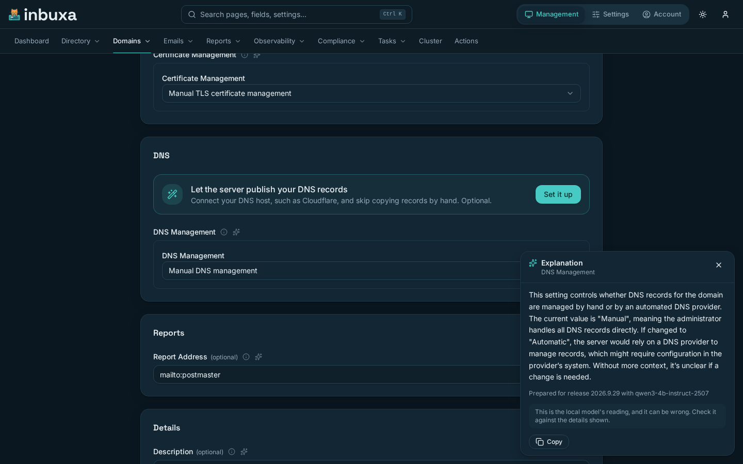Expand the Reports menu

223,41
